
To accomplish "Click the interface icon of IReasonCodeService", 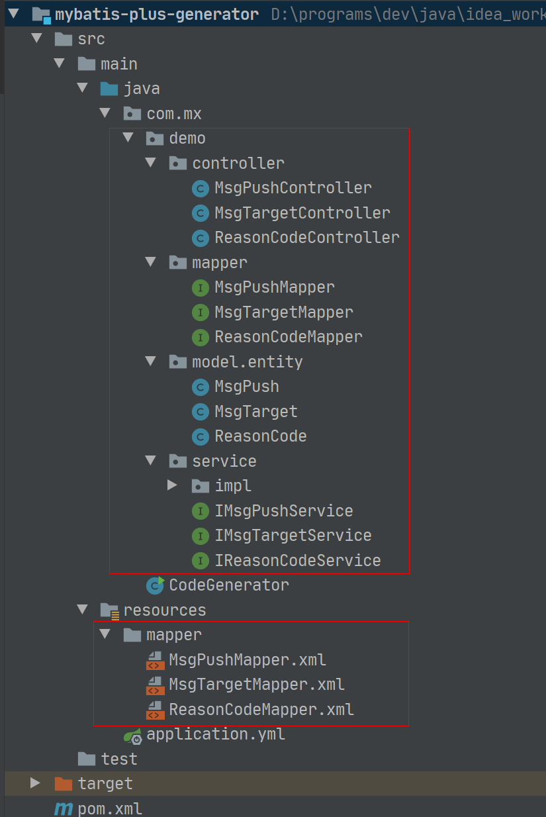I will [x=200, y=560].
